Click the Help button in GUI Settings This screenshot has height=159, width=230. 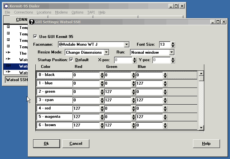[x=206, y=144]
